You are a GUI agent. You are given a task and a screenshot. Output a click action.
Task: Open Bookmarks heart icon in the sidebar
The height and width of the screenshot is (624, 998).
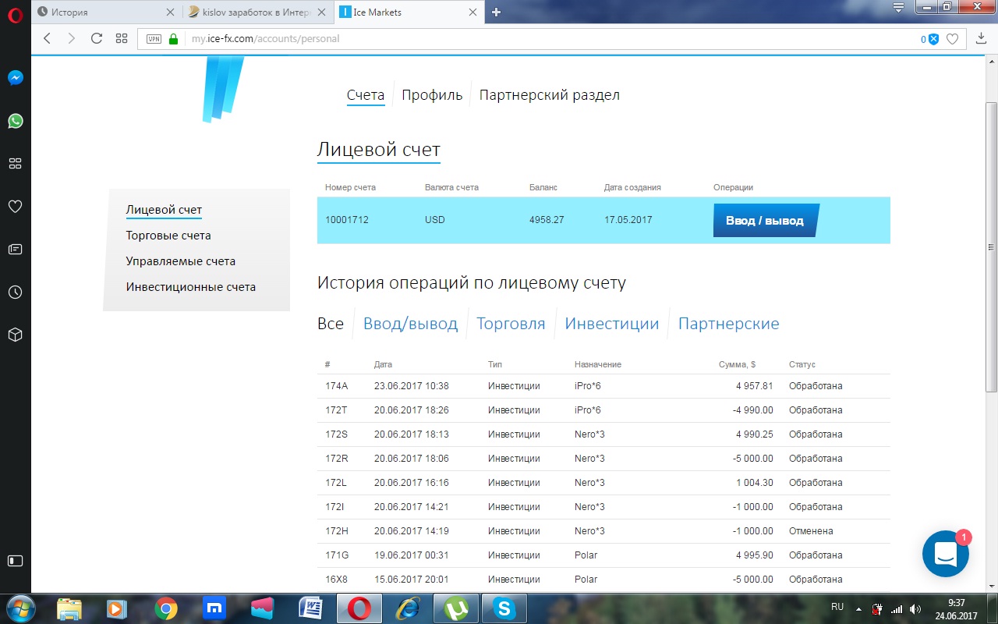tap(15, 207)
